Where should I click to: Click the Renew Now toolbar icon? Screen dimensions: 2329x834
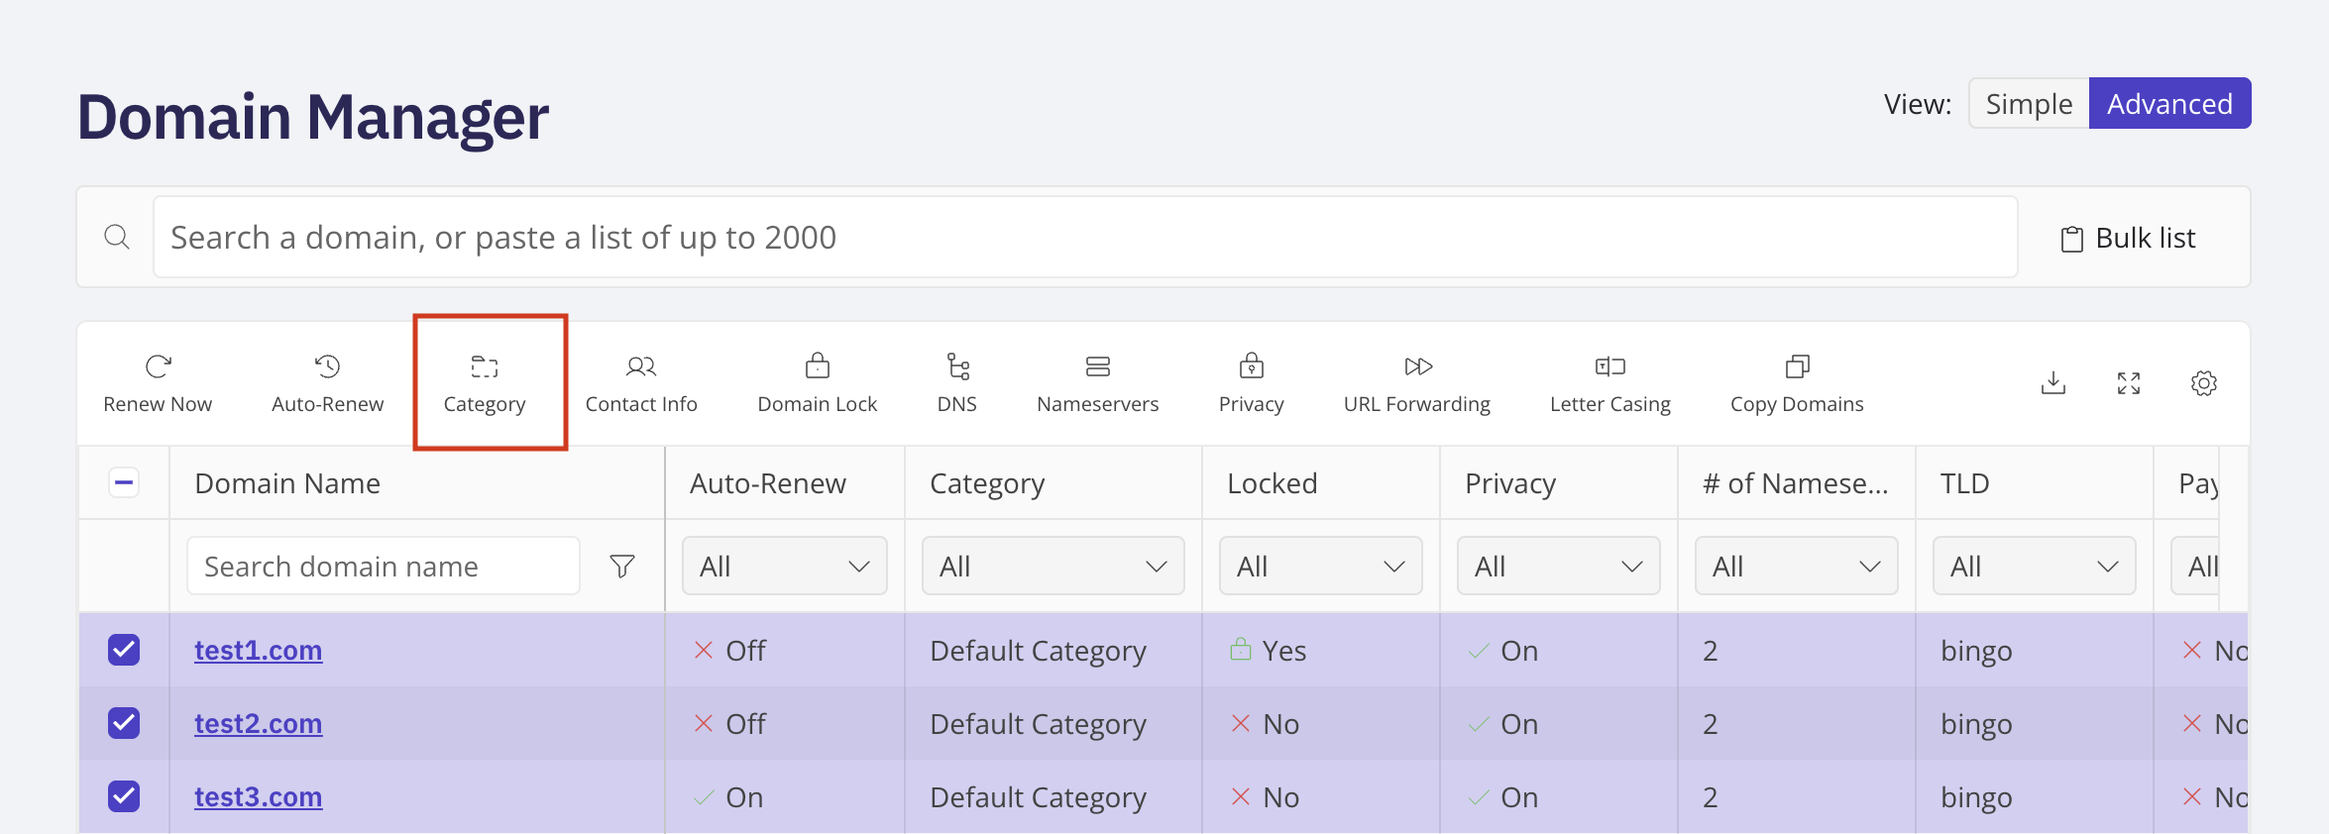[x=158, y=383]
